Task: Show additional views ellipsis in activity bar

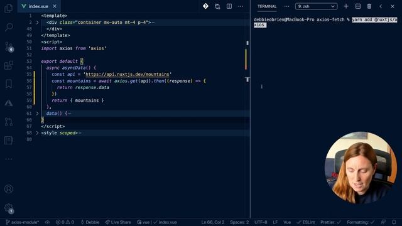Action: coord(9,159)
